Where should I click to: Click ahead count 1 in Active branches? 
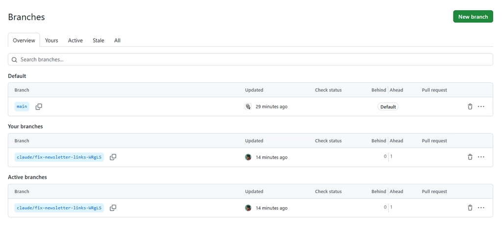(x=391, y=207)
